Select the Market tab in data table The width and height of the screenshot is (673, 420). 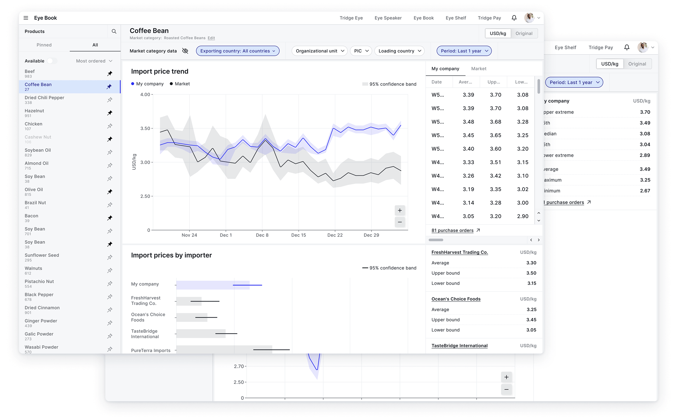coord(479,69)
